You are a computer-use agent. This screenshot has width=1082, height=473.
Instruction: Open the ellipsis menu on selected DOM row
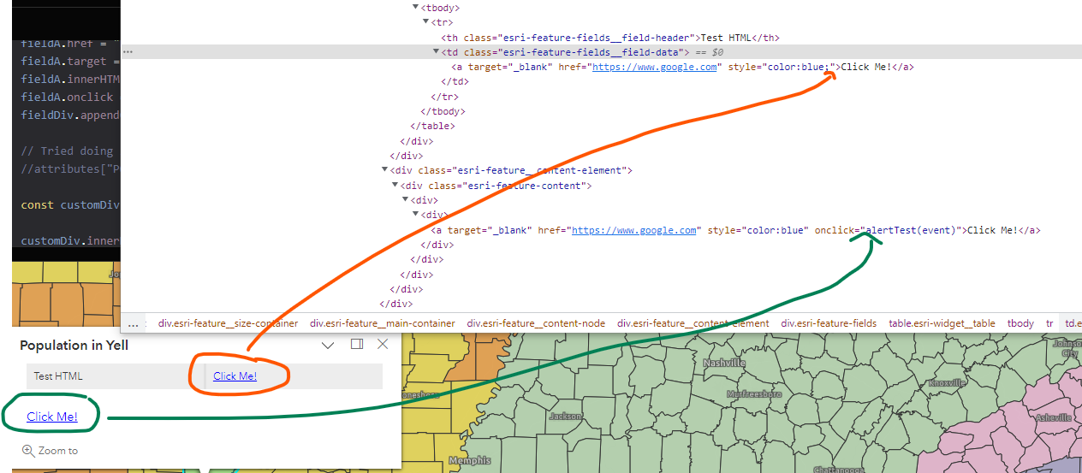[128, 51]
